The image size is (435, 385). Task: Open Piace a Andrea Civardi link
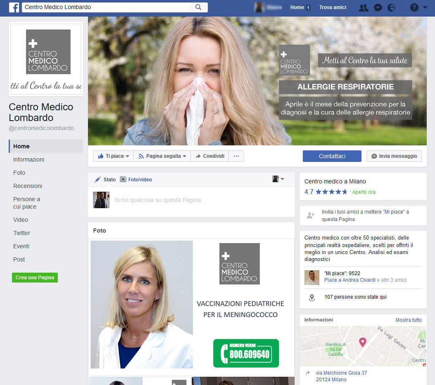pos(349,280)
